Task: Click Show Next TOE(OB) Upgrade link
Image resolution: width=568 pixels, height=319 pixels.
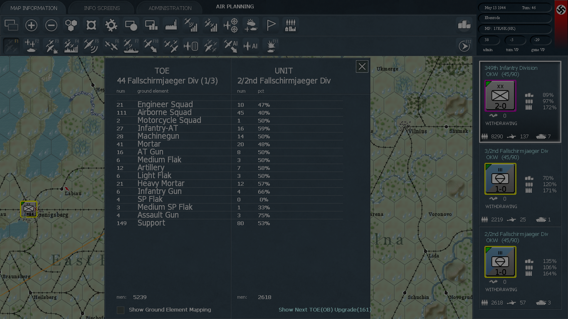Action: (325, 309)
